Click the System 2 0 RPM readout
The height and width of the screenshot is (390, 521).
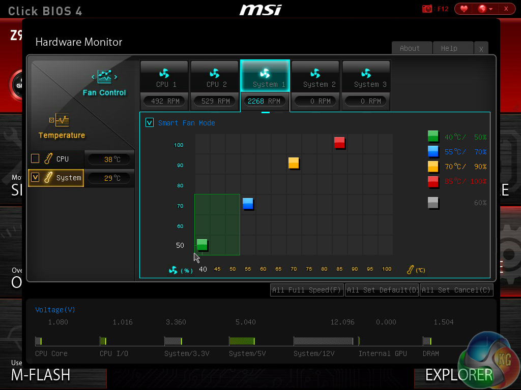315,101
